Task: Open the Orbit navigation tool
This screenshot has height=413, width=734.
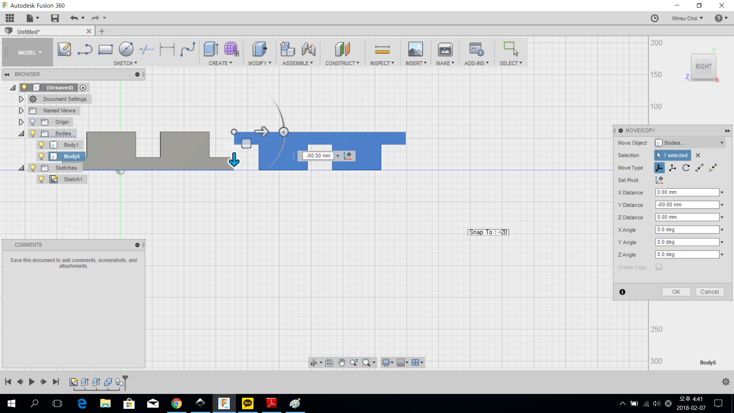Action: tap(313, 363)
